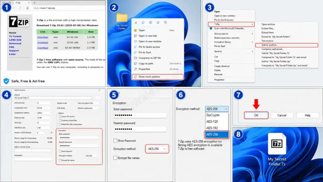Open the AES-256 dropdown in the enlarged Encryption panel
The width and height of the screenshot is (323, 182).
[x=157, y=149]
